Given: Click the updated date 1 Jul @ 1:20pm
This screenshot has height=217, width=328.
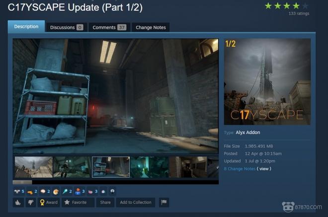Looking at the screenshot, I should point(260,161).
